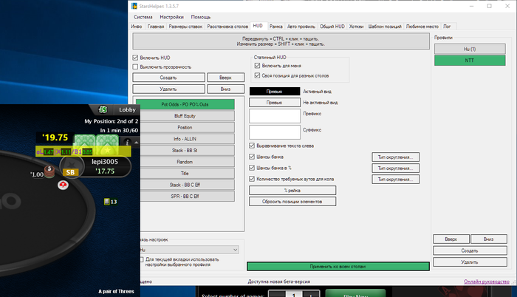Click the Создать button under HUD options
Viewport: 517px width, 297px height.
(168, 78)
